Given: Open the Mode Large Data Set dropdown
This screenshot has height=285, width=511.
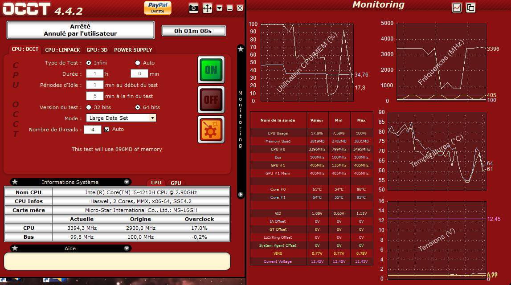Looking at the screenshot, I should pyautogui.click(x=121, y=118).
